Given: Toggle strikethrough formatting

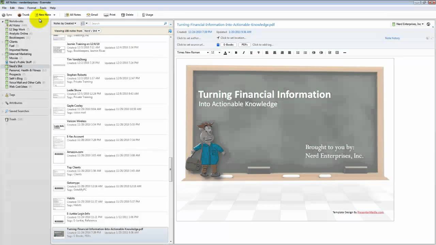Looking at the screenshot, I should [x=259, y=53].
